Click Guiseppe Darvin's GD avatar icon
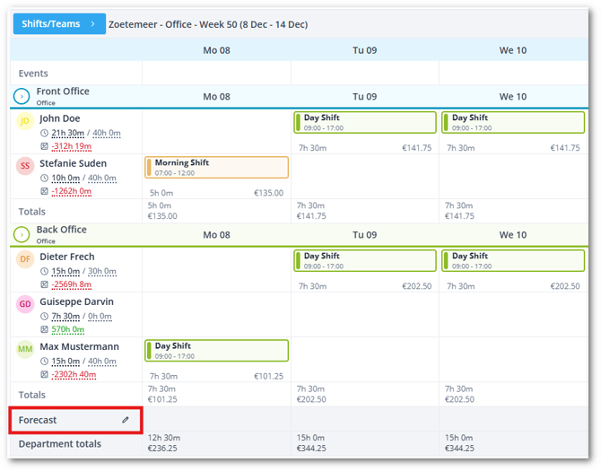 tap(24, 304)
